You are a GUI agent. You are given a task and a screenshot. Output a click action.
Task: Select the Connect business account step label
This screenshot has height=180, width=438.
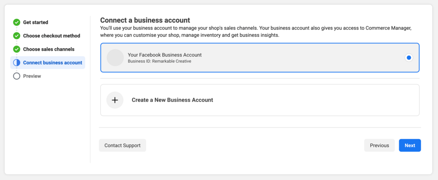pyautogui.click(x=52, y=63)
